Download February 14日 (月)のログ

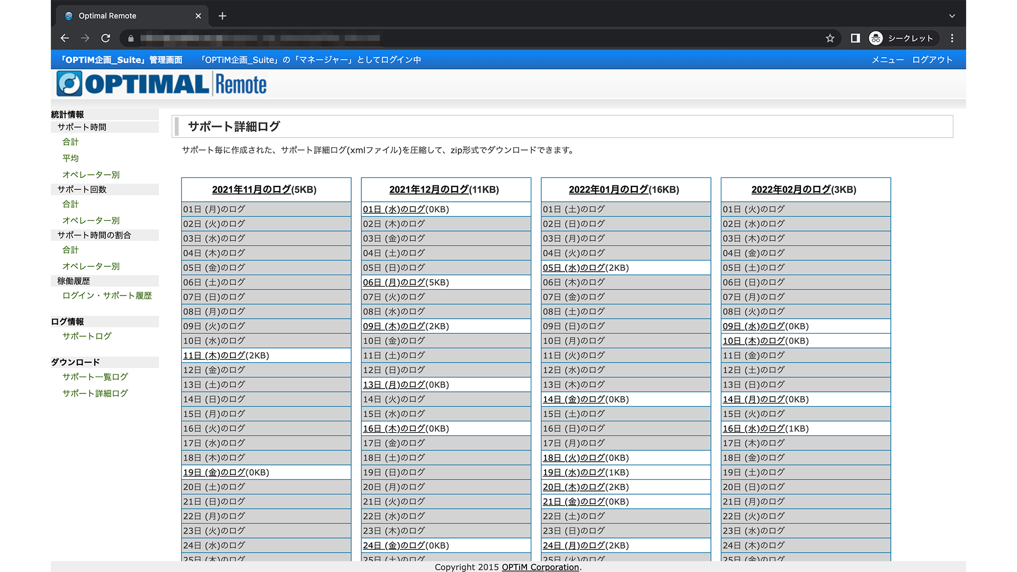tap(754, 399)
